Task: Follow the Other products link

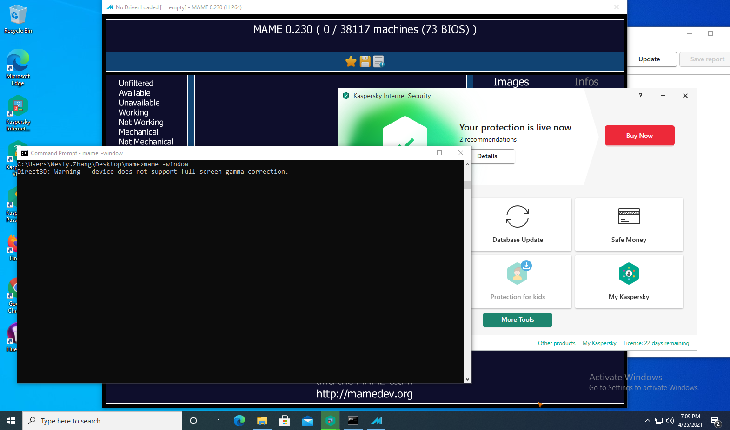Action: pos(557,343)
